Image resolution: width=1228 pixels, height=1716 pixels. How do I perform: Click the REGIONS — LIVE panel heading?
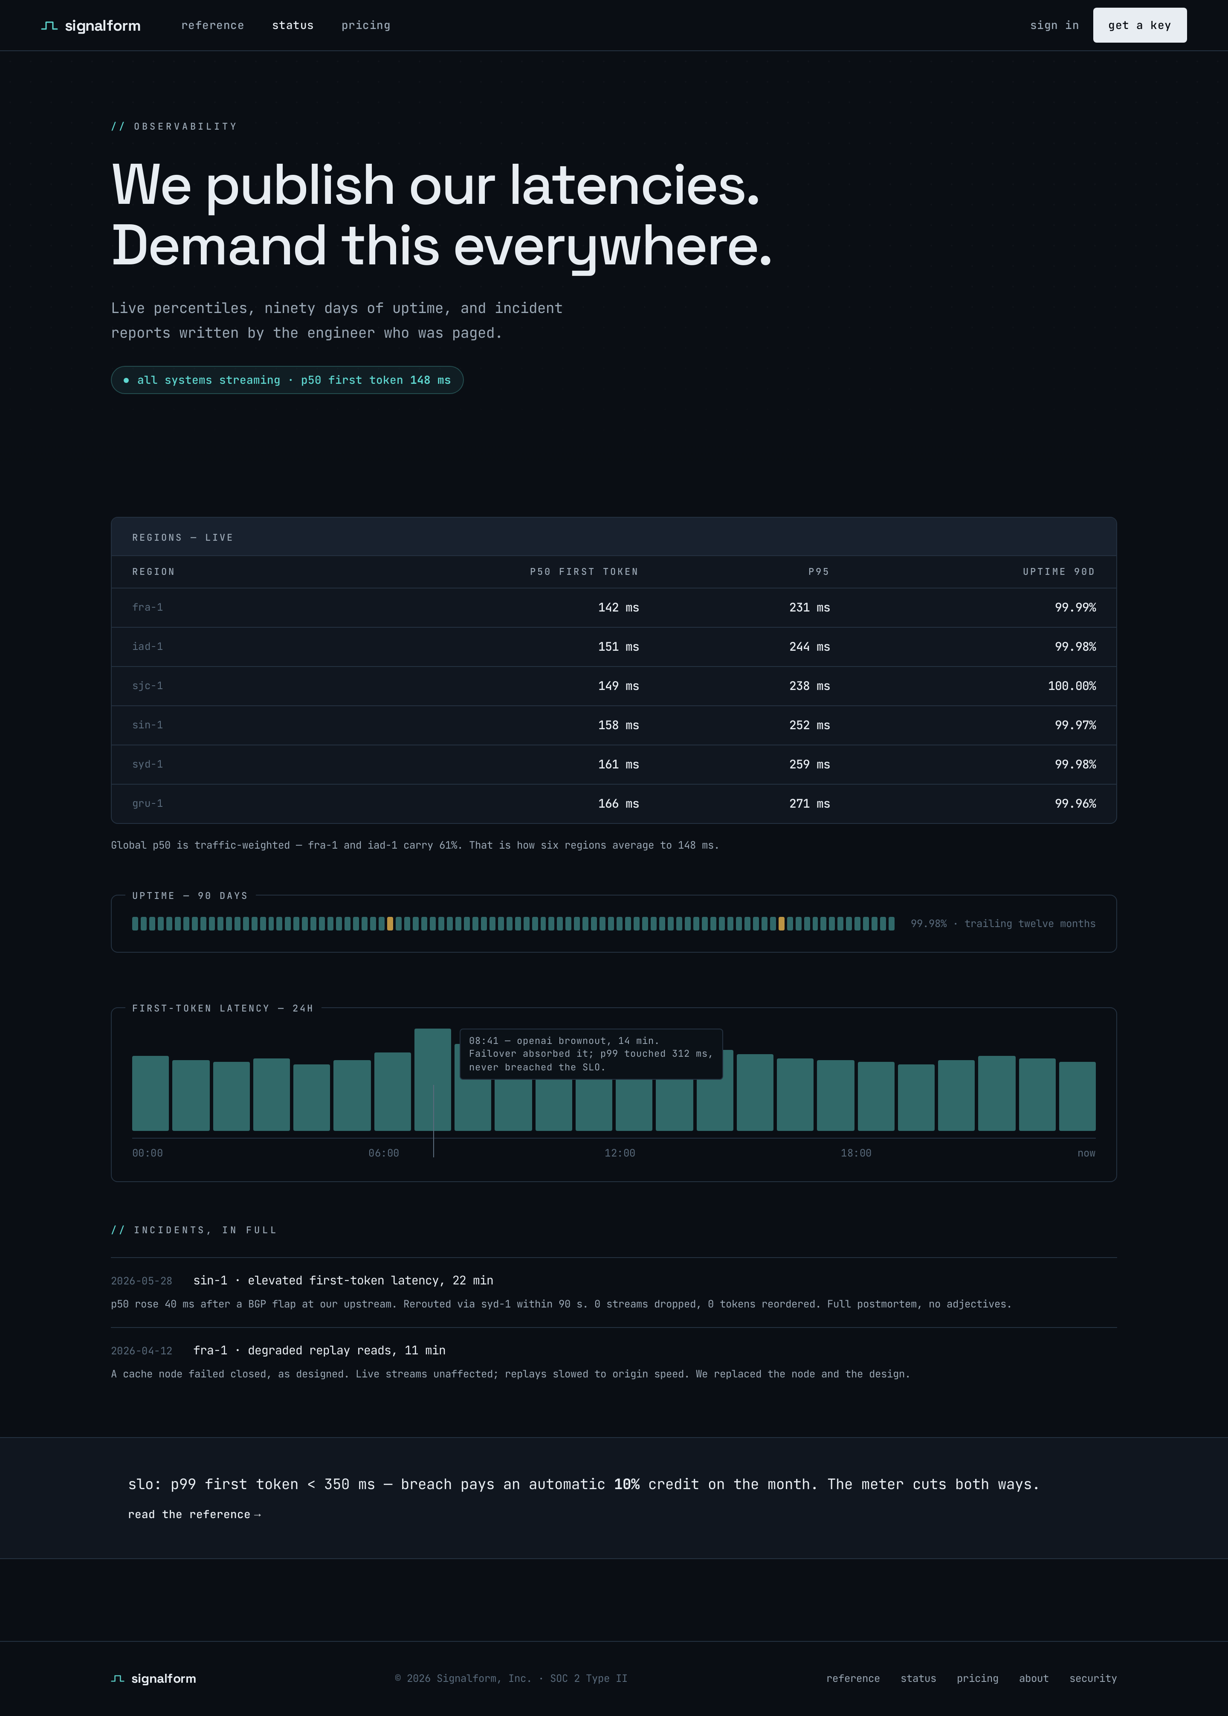point(183,538)
